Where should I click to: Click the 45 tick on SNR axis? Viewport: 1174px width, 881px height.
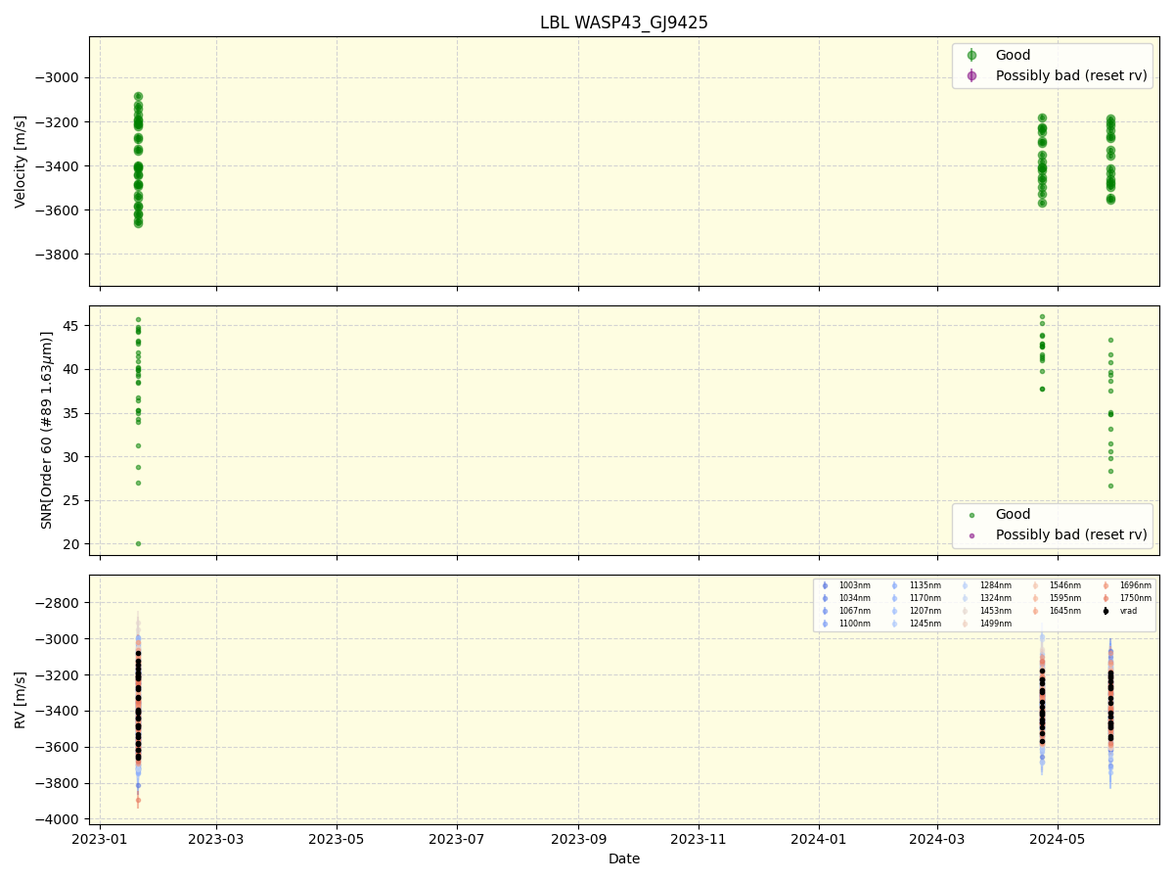[73, 325]
